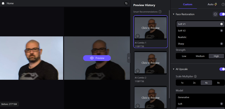Screen dimensions: 225x109
Task: Open info icon on third preview thumbnail
Action: point(138,106)
